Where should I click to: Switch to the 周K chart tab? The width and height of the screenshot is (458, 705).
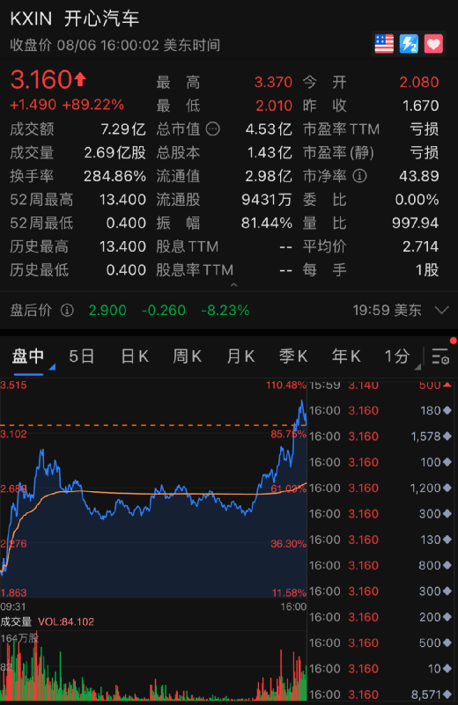pos(187,356)
